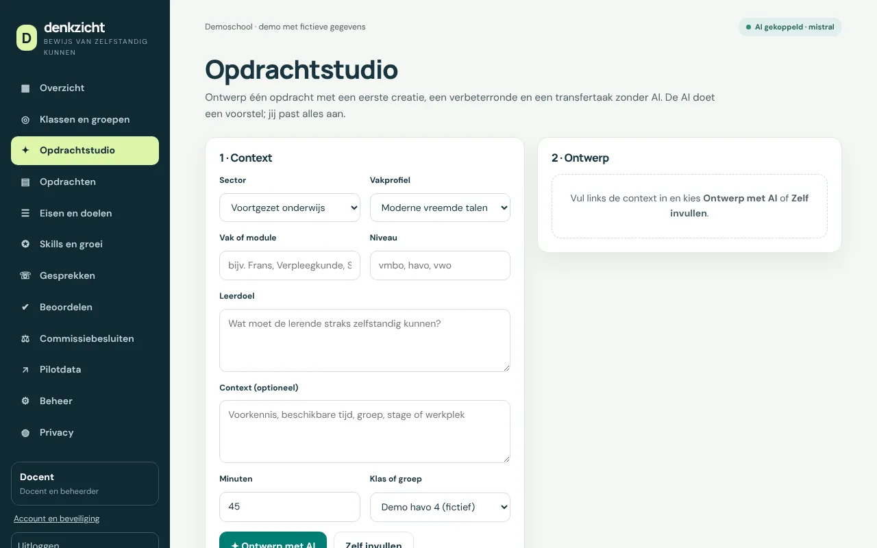Screen dimensions: 877x548
Task: Click the Gesprekken phone icon
Action: click(x=25, y=276)
